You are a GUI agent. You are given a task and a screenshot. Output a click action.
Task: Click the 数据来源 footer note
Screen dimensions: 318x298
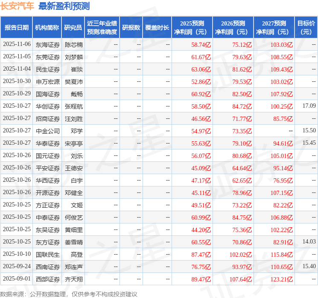tap(69, 294)
